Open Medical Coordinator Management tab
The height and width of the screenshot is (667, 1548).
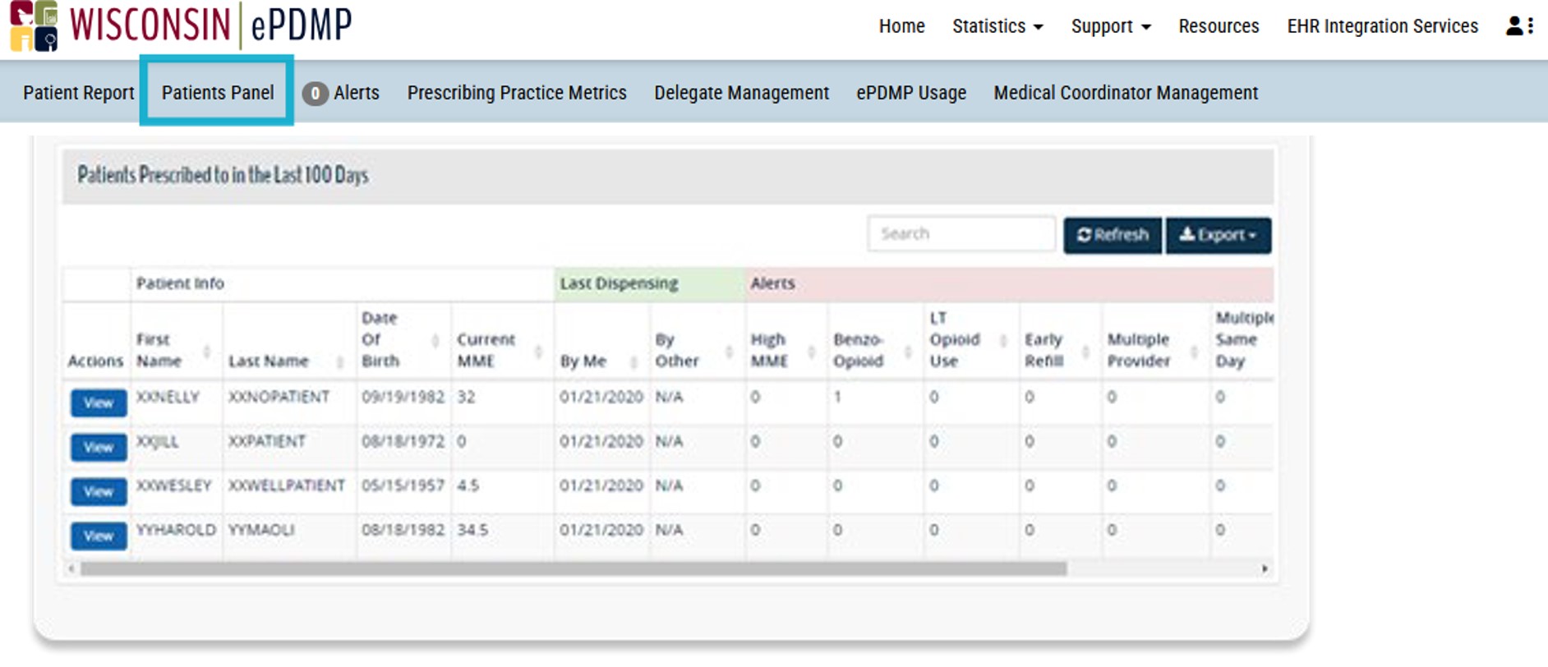click(1126, 93)
